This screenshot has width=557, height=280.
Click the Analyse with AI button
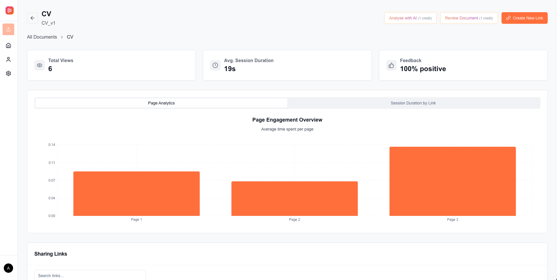(x=410, y=18)
